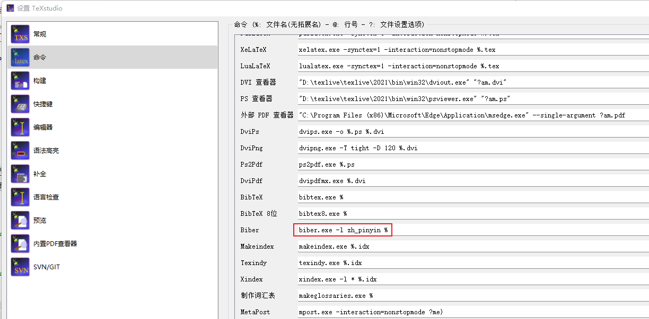This screenshot has width=649, height=319.
Task: Click the DviPs label
Action: 250,132
